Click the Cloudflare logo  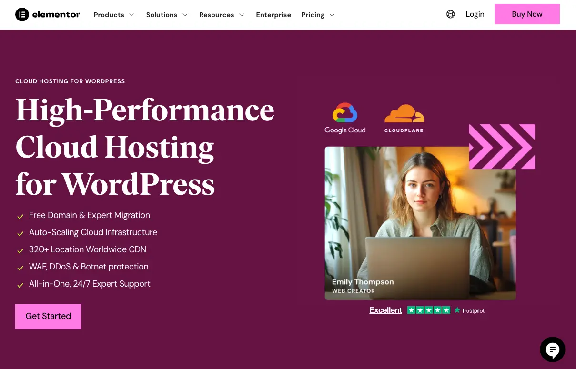tap(404, 118)
